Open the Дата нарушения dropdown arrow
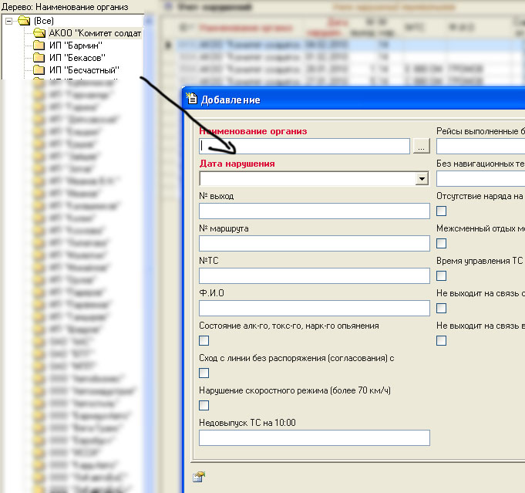Screen dimensions: 525x493 (x=421, y=178)
